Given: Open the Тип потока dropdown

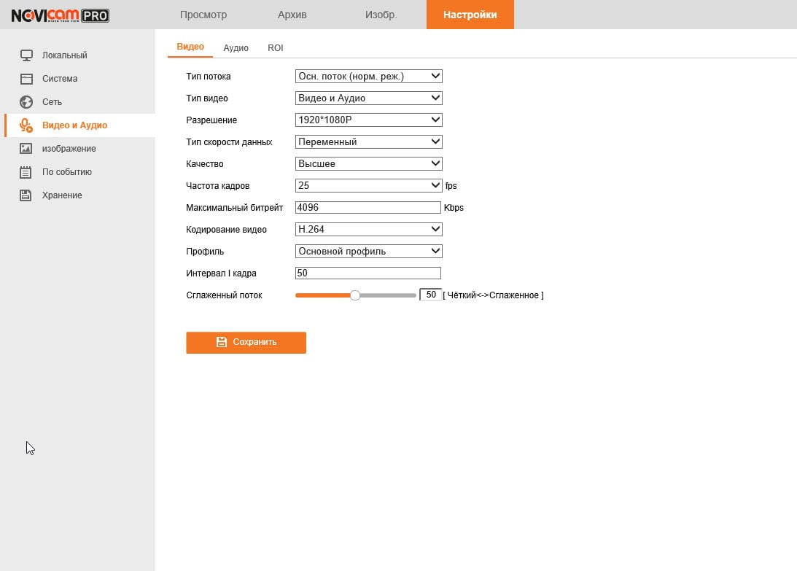Looking at the screenshot, I should [368, 77].
